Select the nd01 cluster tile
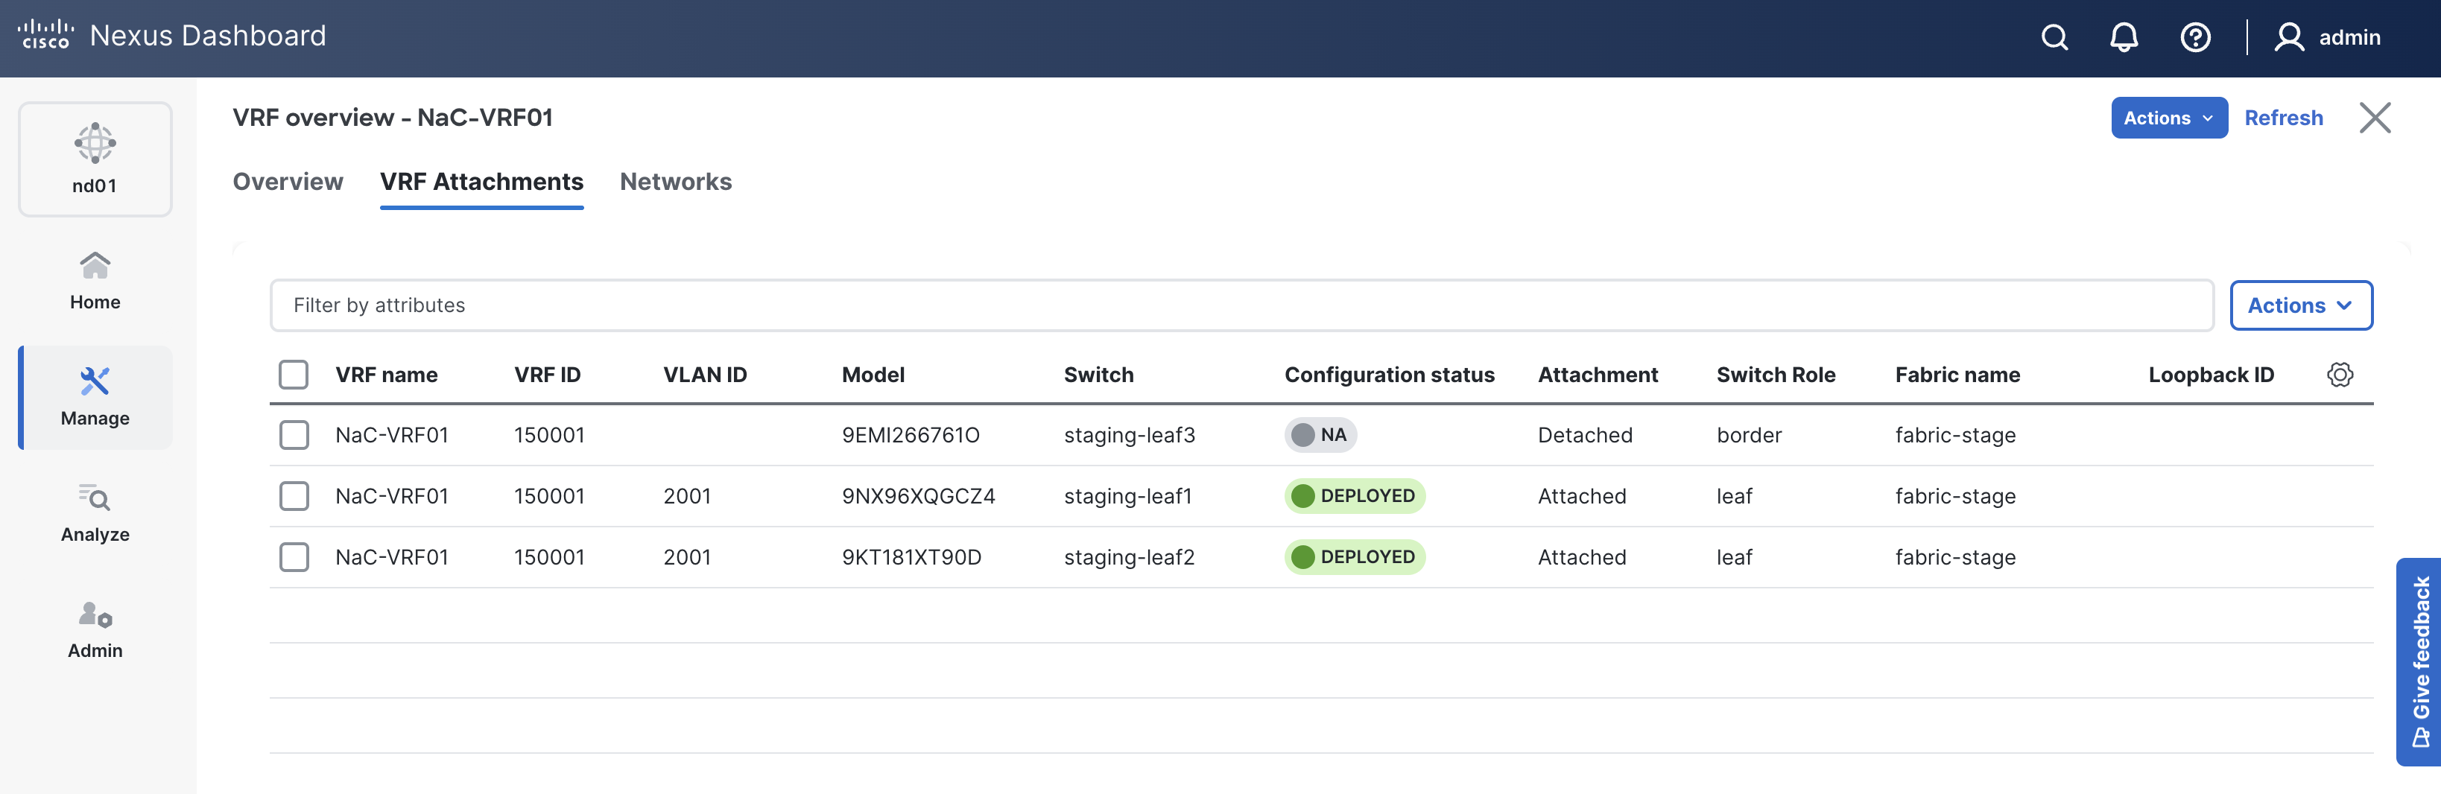Viewport: 2441px width, 794px height. coord(95,159)
